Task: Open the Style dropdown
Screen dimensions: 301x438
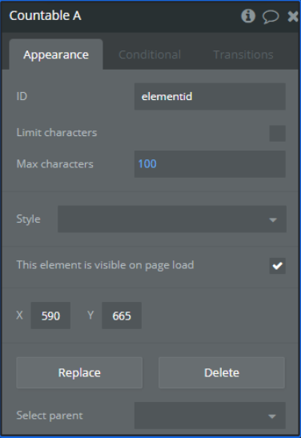Action: point(172,219)
